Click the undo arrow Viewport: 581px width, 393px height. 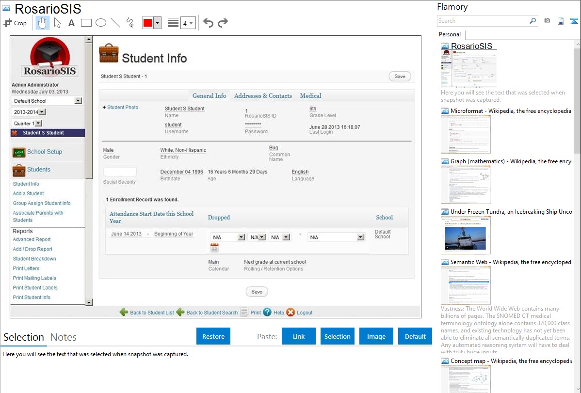tap(208, 23)
